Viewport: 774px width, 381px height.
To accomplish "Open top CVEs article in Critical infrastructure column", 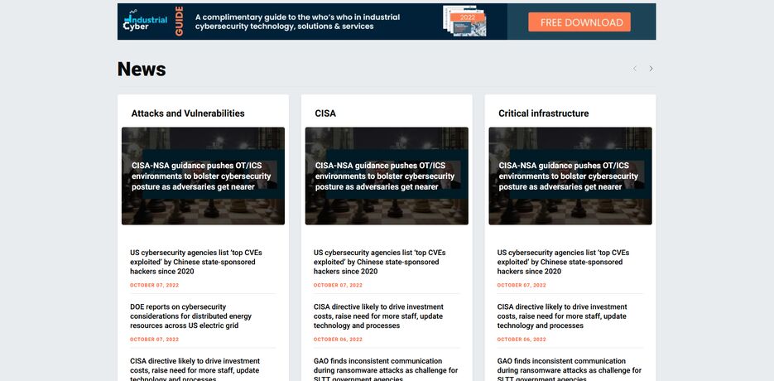I will point(563,262).
